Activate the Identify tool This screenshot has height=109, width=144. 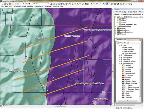click(x=107, y=4)
